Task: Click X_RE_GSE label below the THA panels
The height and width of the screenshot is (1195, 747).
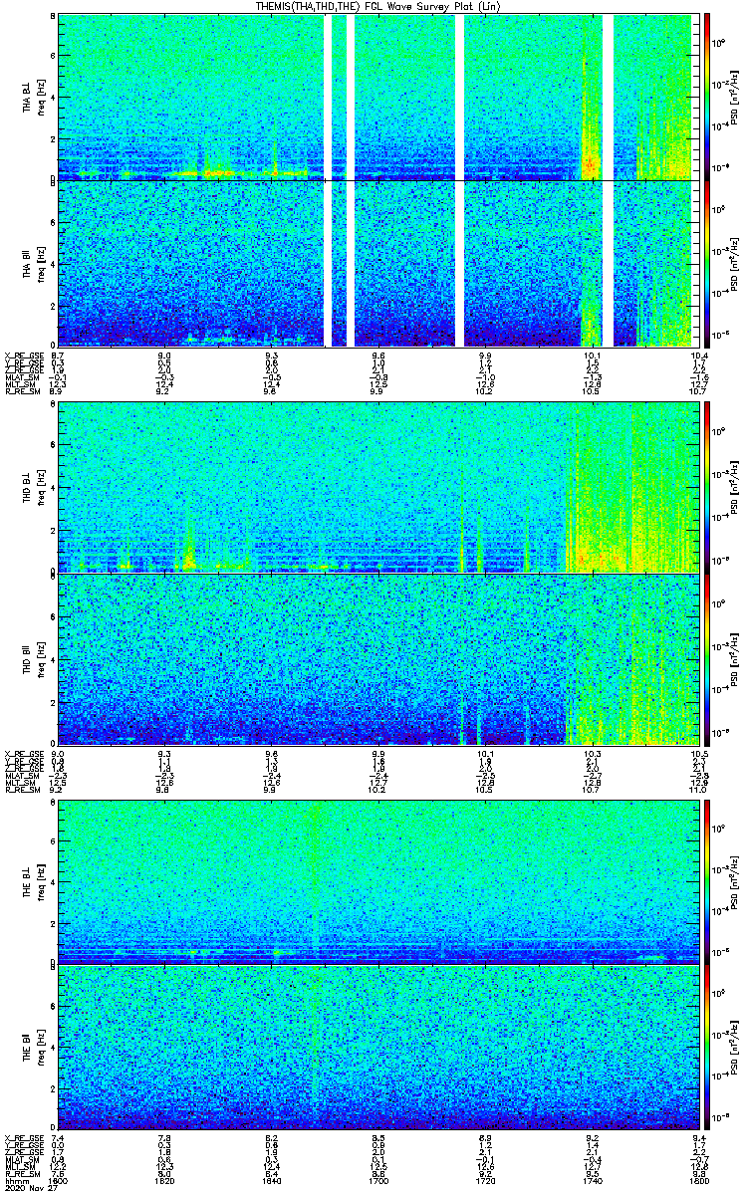Action: pyautogui.click(x=24, y=355)
